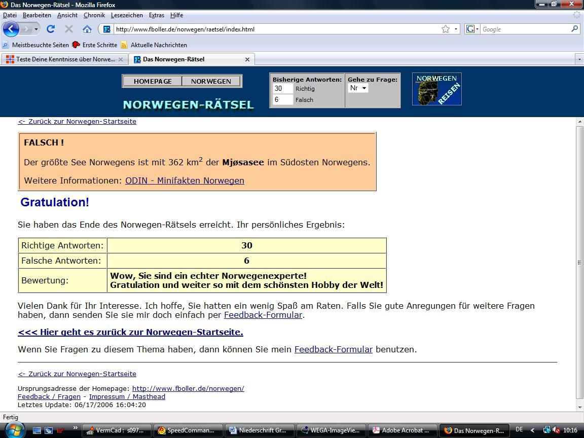Click the Firefox back arrow button
Image resolution: width=584 pixels, height=438 pixels.
pyautogui.click(x=11, y=29)
